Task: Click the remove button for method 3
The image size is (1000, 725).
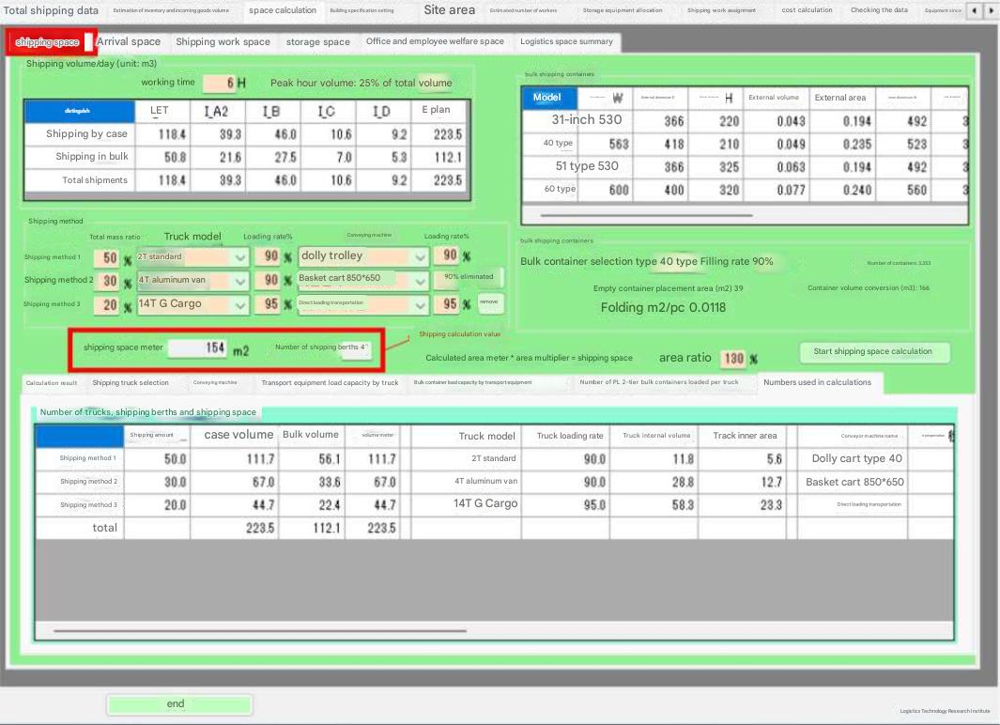Action: pyautogui.click(x=489, y=302)
